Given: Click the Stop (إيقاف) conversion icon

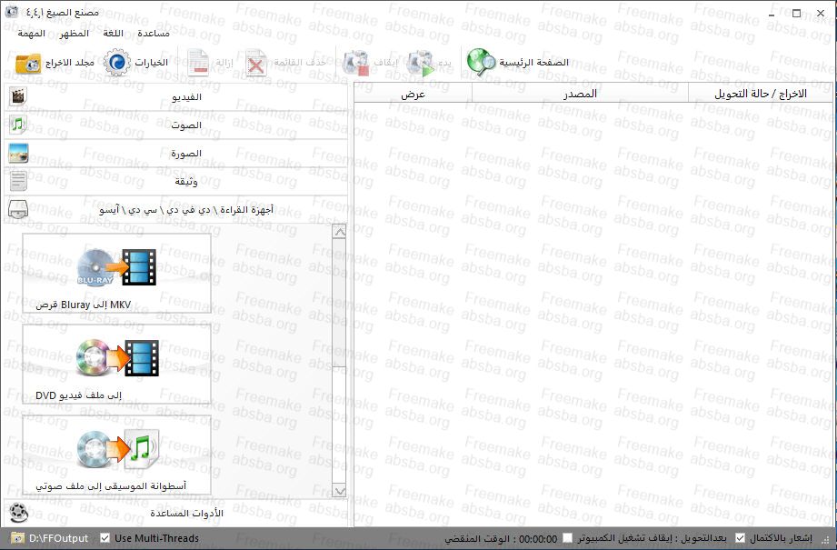Looking at the screenshot, I should click(356, 63).
